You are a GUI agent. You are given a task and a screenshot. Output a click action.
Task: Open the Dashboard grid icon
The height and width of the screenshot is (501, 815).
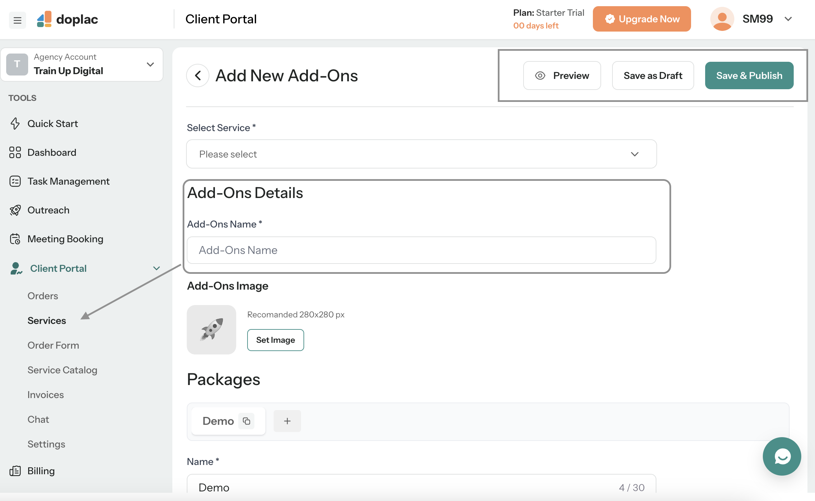coord(15,152)
